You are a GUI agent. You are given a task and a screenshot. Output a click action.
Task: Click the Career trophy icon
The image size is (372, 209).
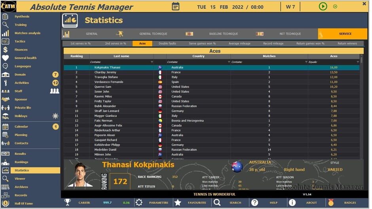point(68,203)
